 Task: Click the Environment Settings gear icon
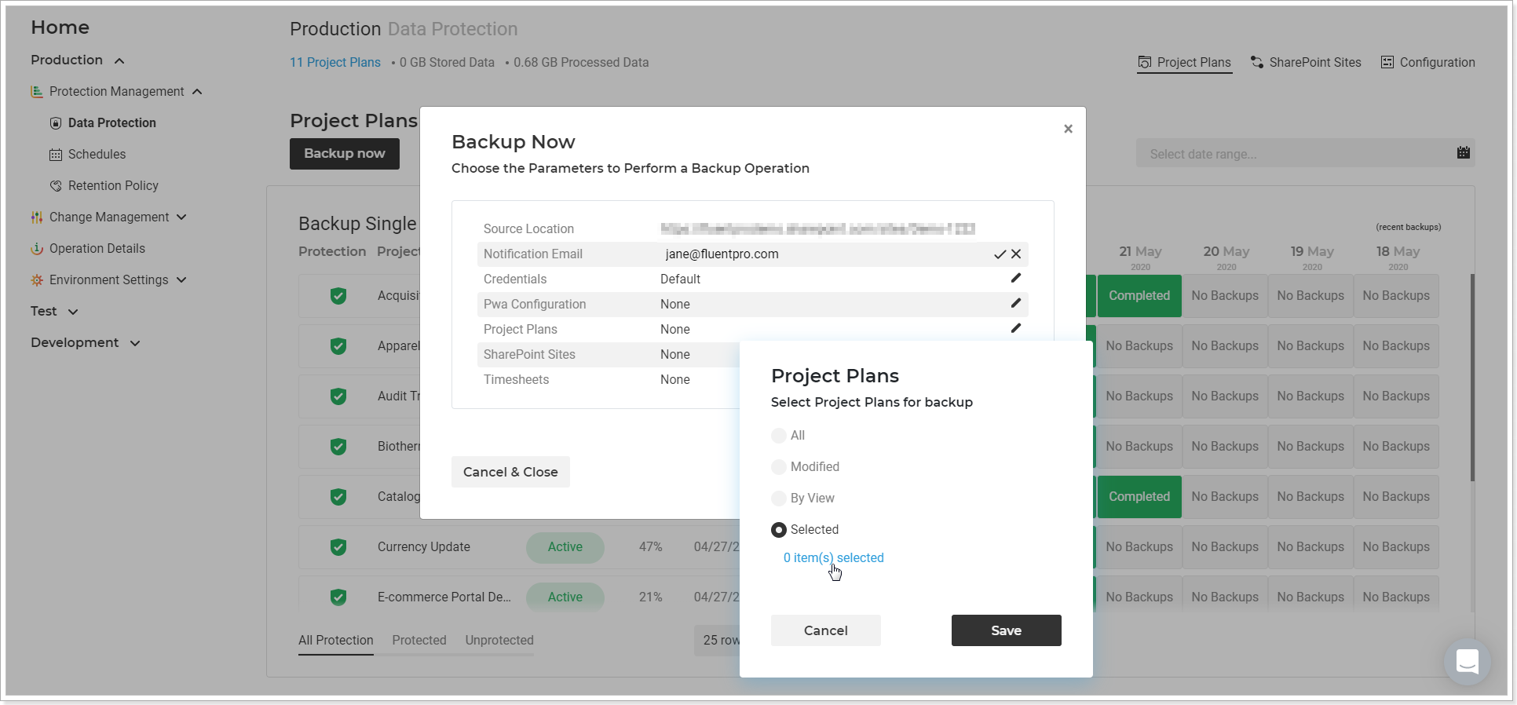[37, 280]
